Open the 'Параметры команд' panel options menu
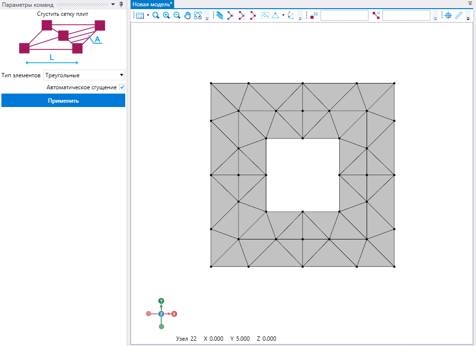Image resolution: width=476 pixels, height=346 pixels. click(113, 4)
